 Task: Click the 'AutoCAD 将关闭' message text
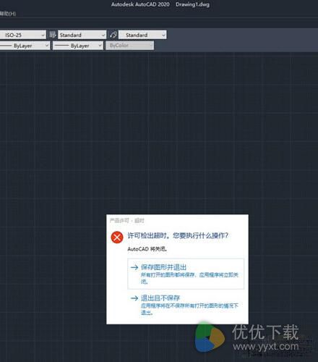coord(147,249)
